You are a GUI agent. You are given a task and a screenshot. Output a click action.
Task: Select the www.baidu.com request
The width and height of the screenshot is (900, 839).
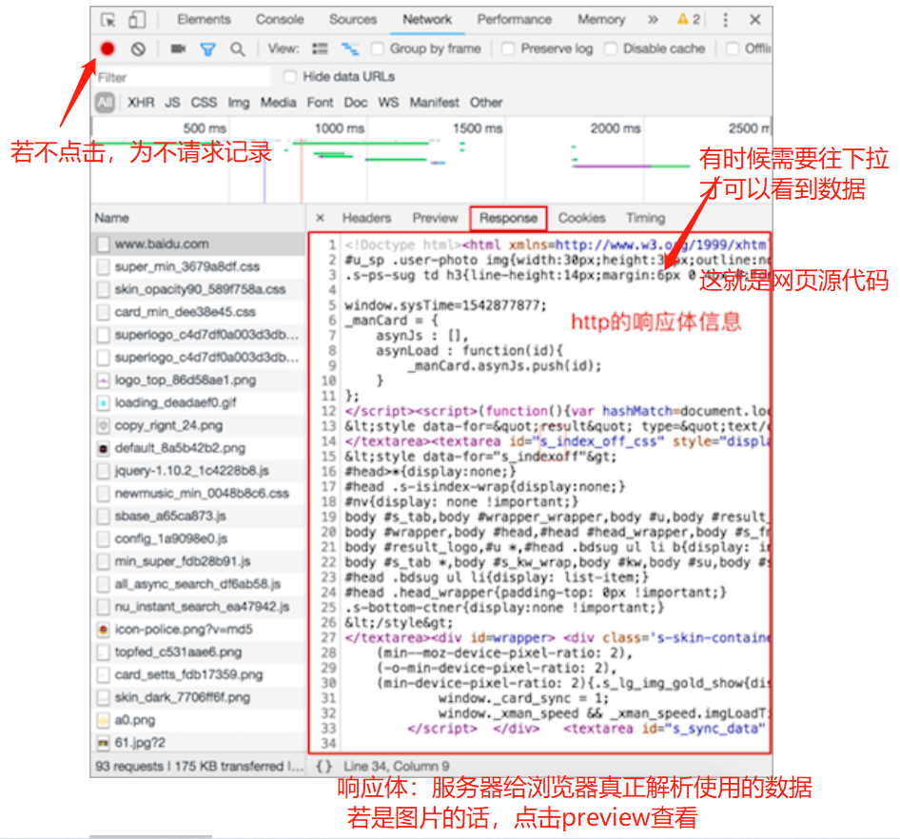198,244
